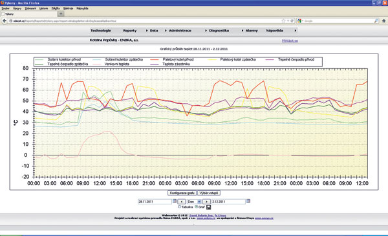Open the Zobrazení menu

click(x=30, y=8)
